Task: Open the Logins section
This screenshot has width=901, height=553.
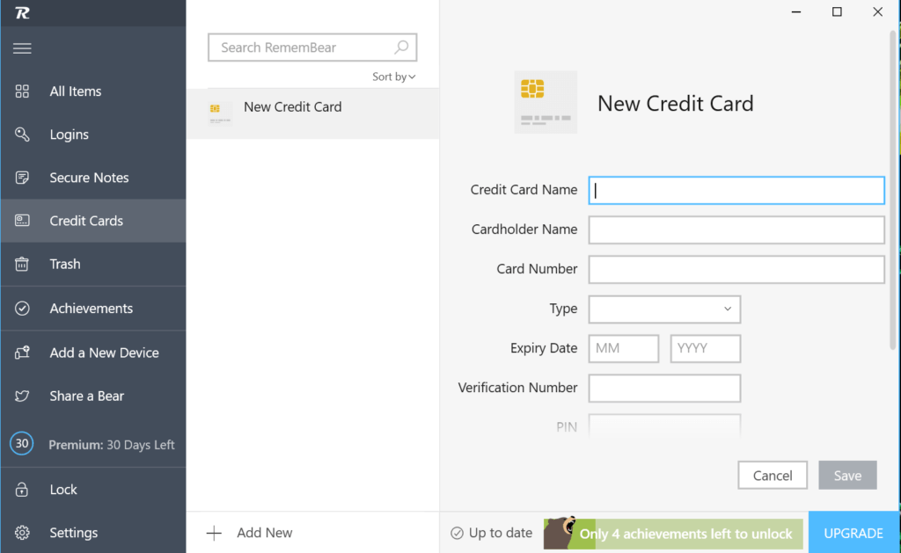Action: [93, 135]
